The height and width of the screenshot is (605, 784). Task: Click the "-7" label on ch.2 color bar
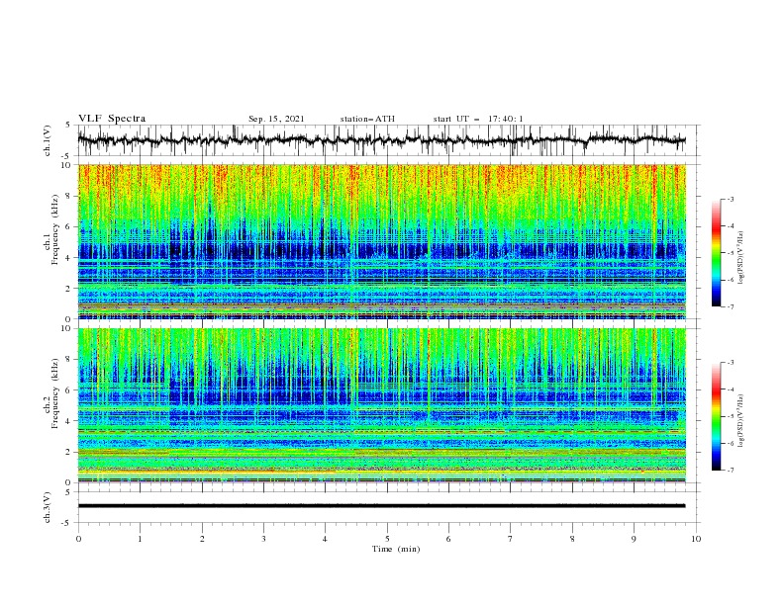731,470
